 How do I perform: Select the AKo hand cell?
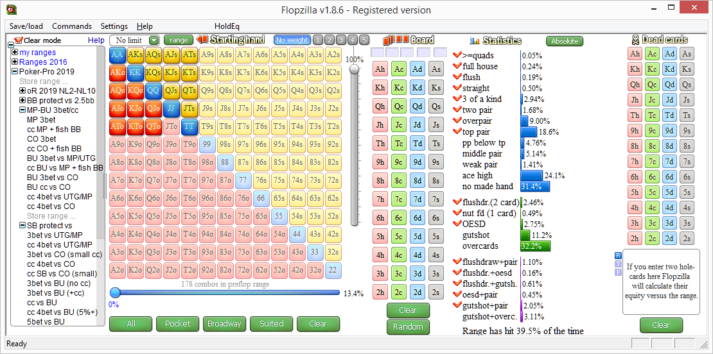117,72
